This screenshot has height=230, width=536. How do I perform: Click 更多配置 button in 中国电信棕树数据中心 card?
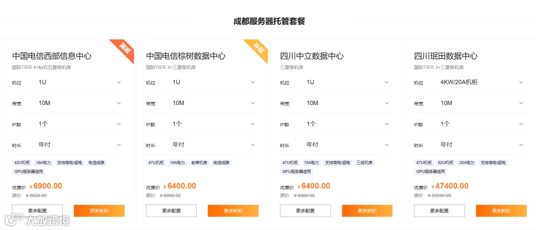171,211
